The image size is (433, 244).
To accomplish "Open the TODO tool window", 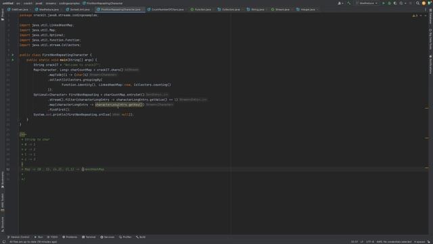I will [x=53, y=237].
